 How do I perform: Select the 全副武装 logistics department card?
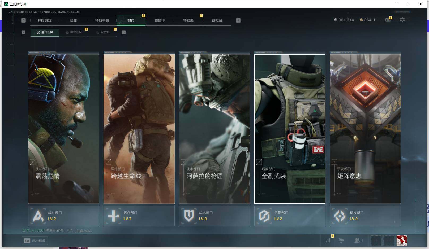point(290,129)
